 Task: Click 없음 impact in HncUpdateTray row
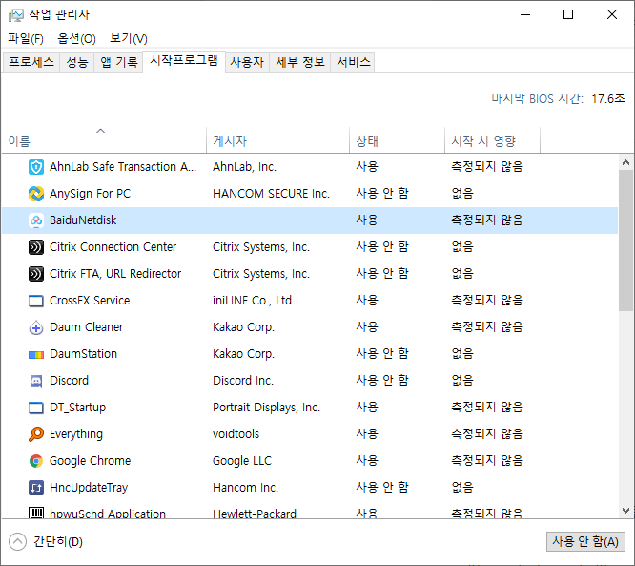coord(462,488)
